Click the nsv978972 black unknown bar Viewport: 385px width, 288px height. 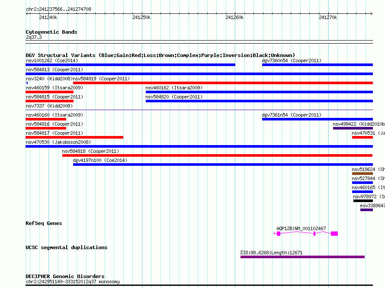(363, 201)
